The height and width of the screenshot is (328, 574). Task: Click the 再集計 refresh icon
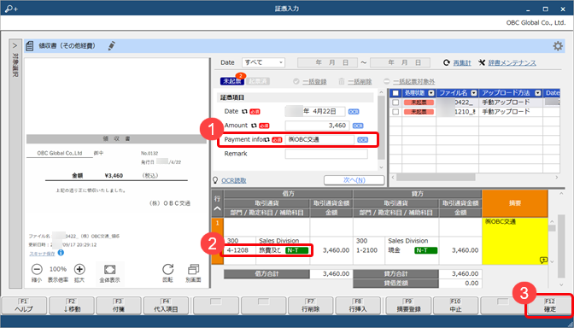(x=446, y=62)
